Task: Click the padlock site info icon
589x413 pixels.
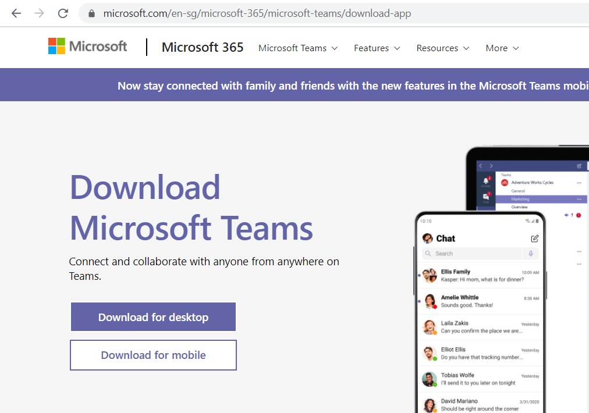Action: point(91,13)
